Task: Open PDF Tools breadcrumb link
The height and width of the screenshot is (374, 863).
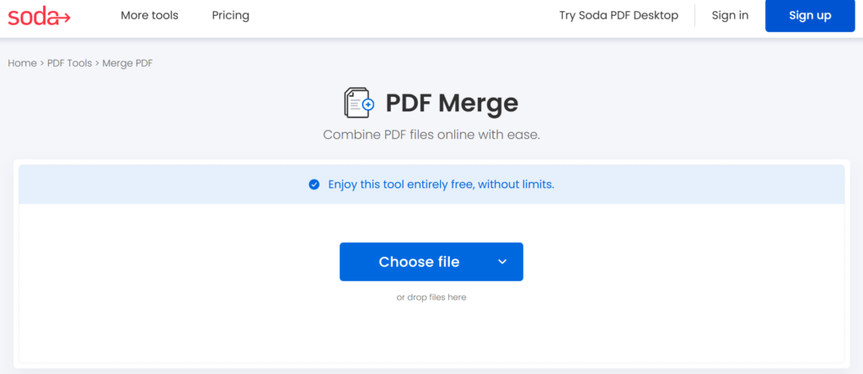Action: [x=69, y=63]
